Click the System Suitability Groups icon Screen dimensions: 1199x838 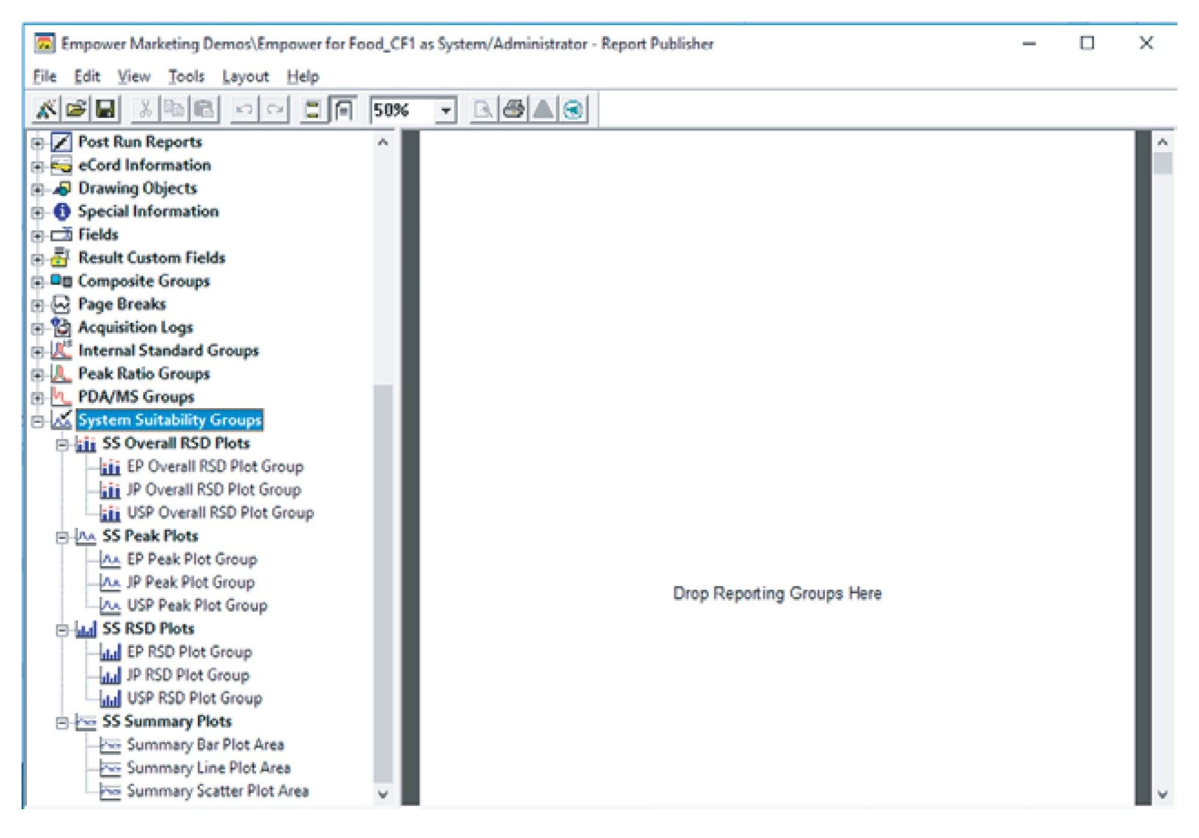pos(61,420)
